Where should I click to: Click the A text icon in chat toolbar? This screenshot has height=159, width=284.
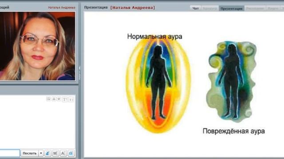(63, 153)
